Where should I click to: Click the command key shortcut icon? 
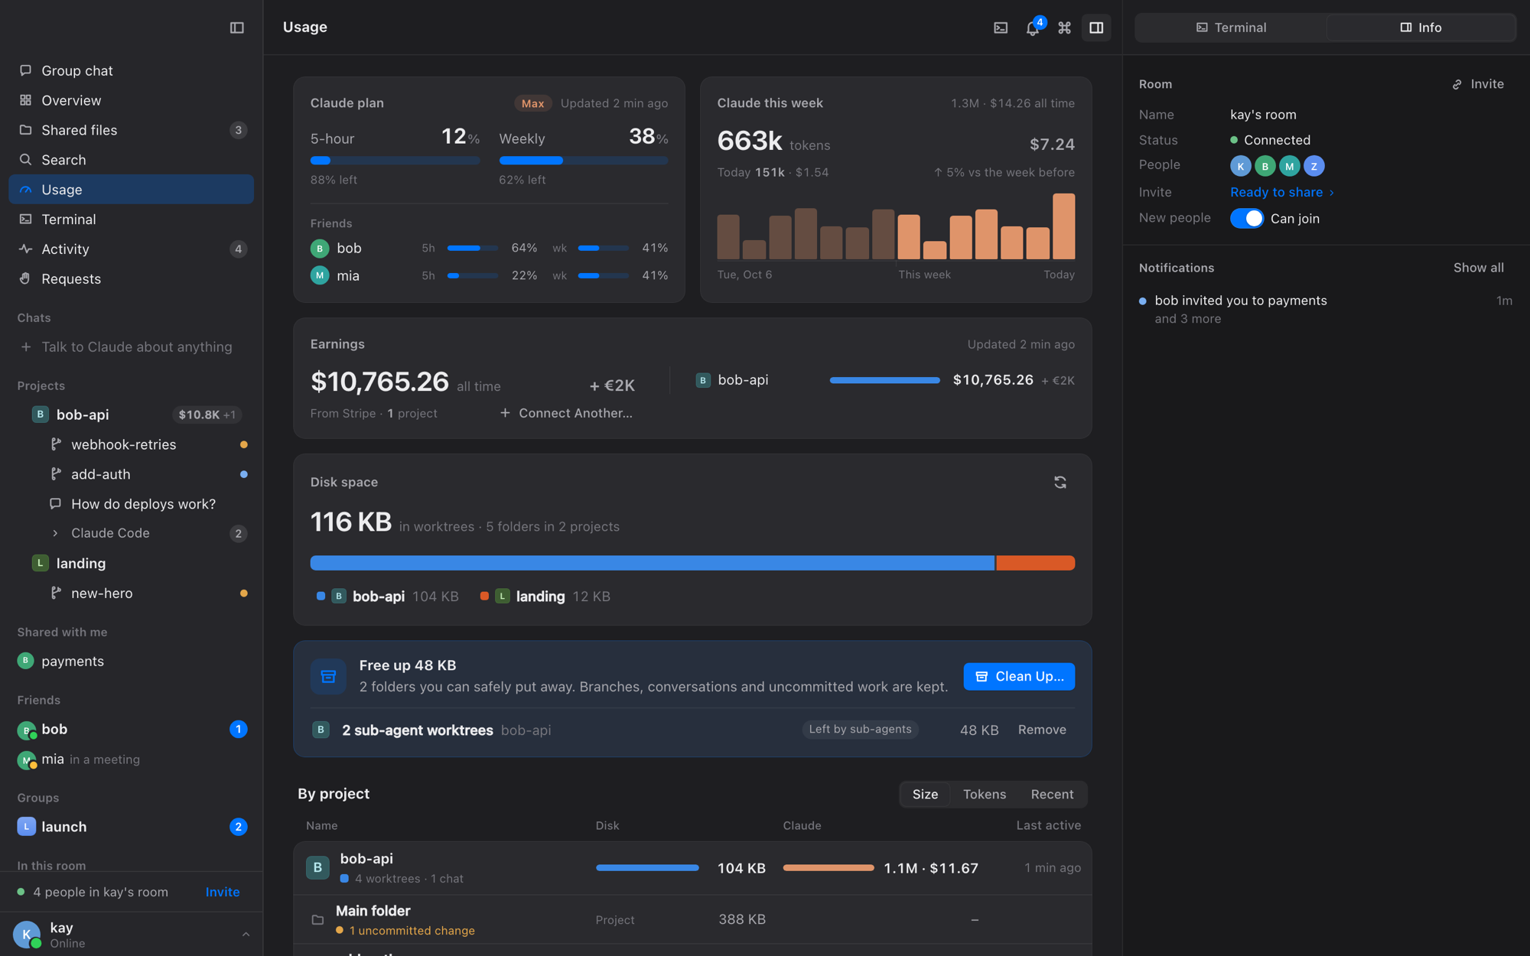pyautogui.click(x=1064, y=28)
